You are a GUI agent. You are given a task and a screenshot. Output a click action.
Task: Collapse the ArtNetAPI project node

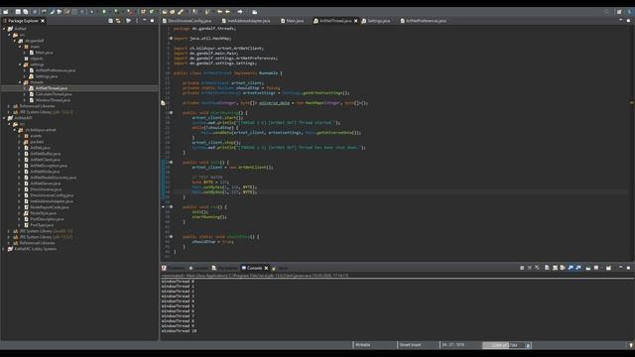coord(4,118)
